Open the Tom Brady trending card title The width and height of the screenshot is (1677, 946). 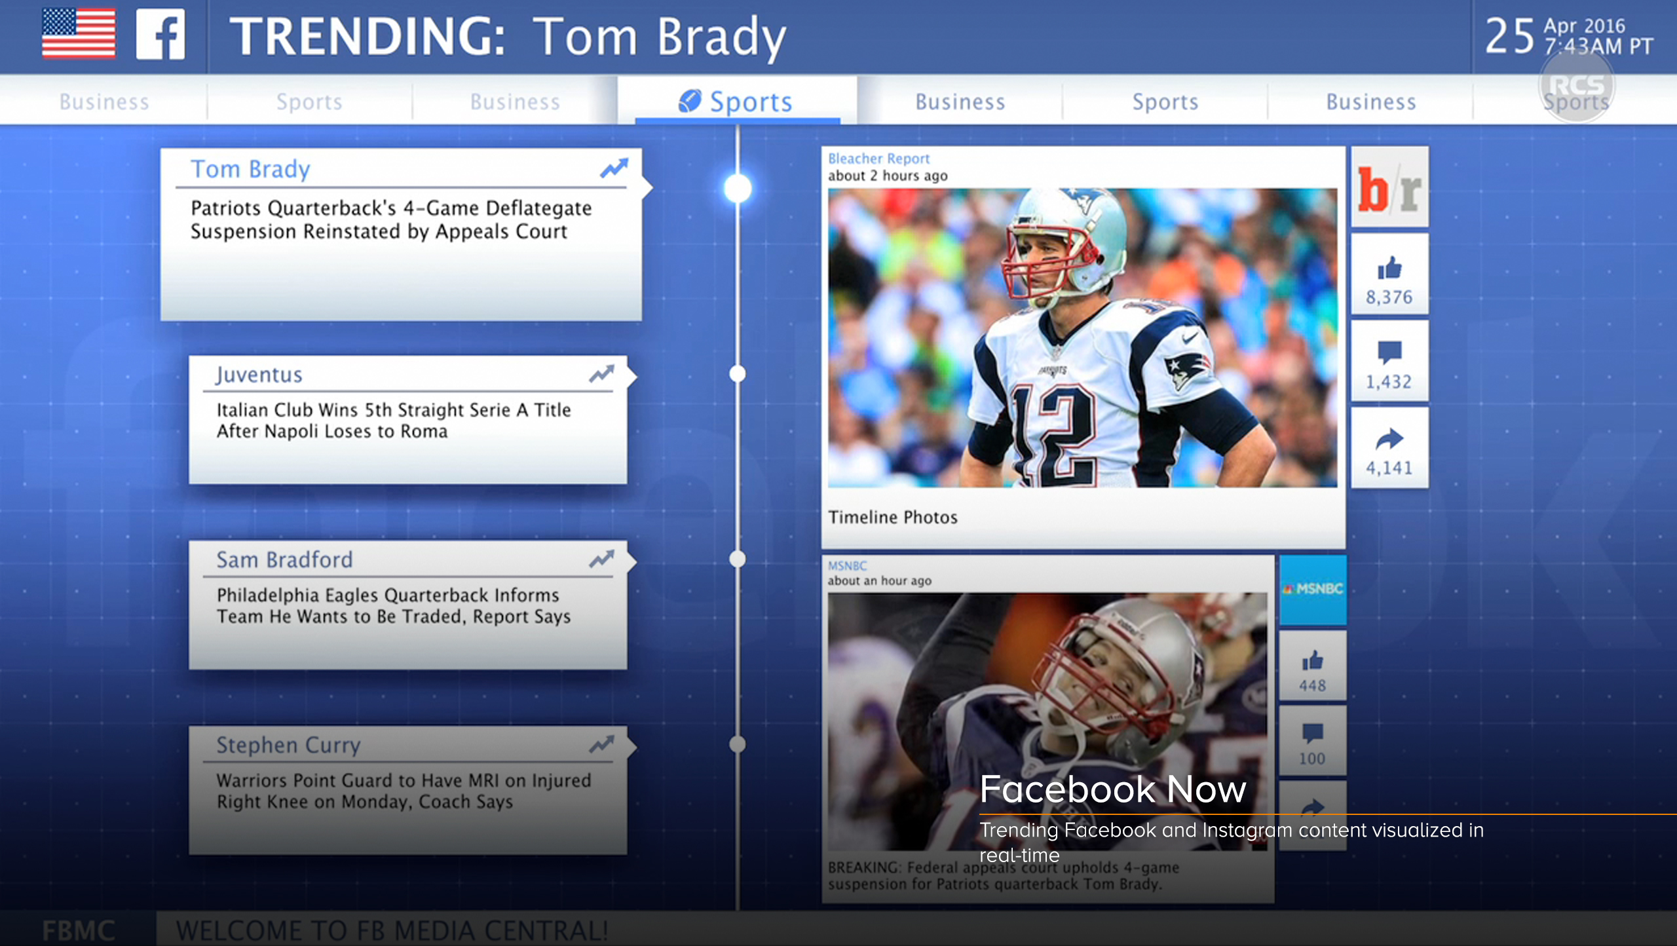pyautogui.click(x=250, y=169)
